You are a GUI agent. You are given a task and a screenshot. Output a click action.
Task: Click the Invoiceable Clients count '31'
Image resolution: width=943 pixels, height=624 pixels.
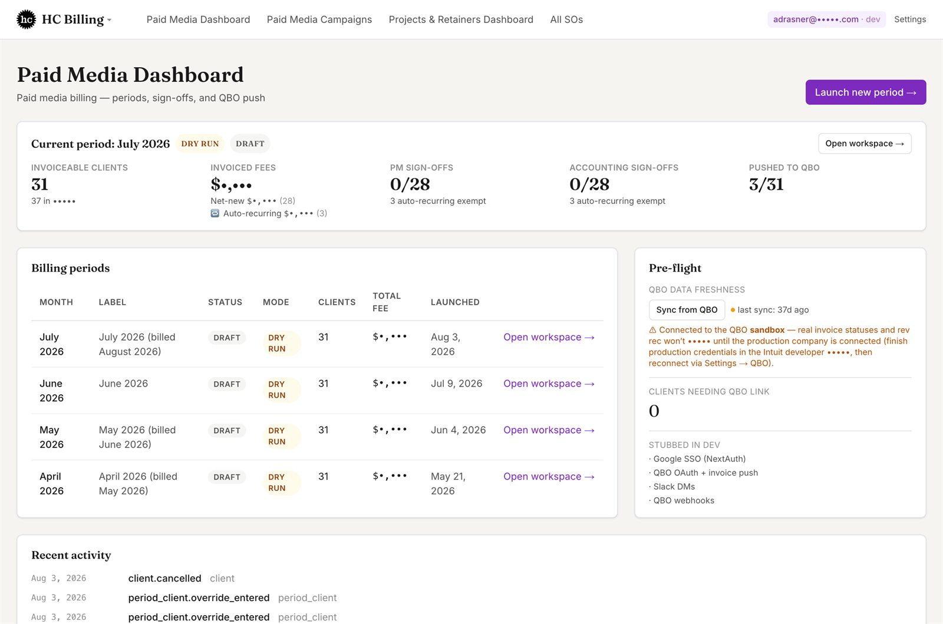pyautogui.click(x=39, y=184)
